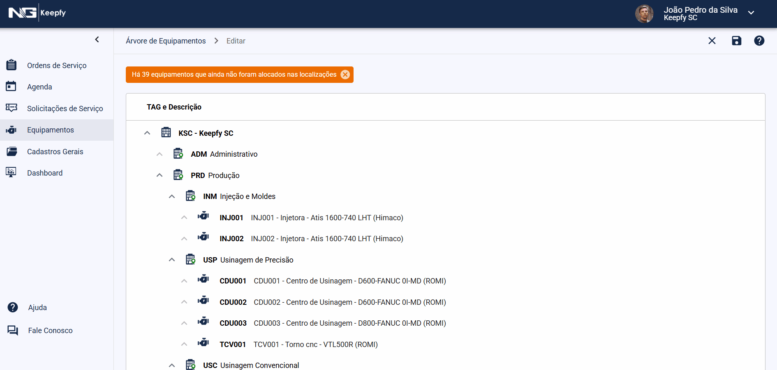Screen dimensions: 777x370
Task: Open the user account dropdown
Action: pos(751,13)
